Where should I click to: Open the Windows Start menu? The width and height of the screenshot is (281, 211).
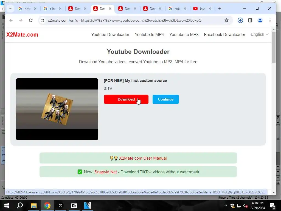pos(7,206)
